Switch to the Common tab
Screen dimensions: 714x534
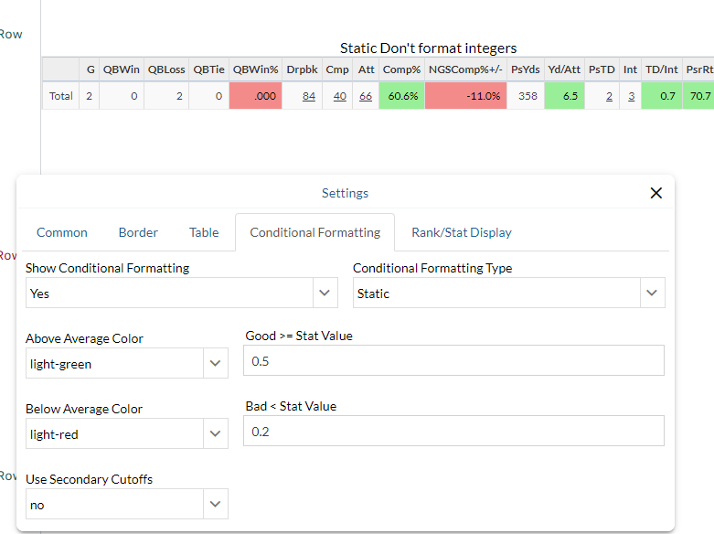tap(62, 232)
